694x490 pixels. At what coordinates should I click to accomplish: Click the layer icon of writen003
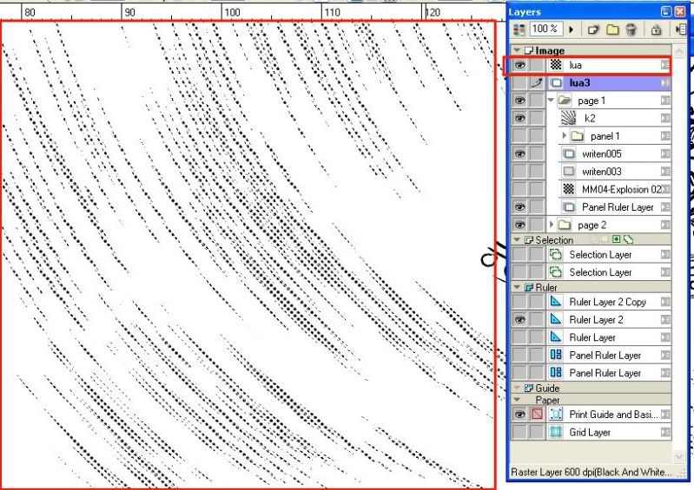click(x=569, y=172)
